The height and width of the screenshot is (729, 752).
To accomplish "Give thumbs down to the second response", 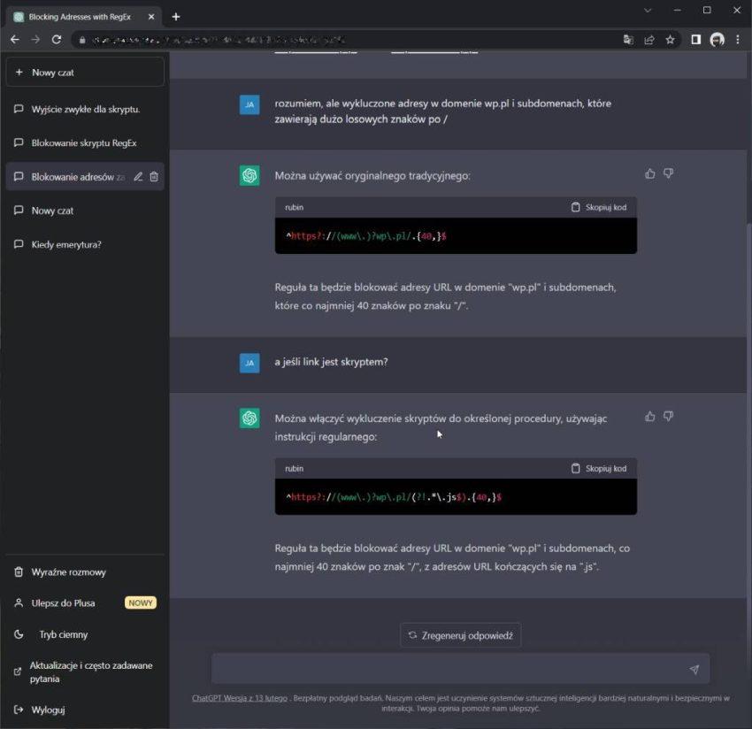I will (x=668, y=416).
